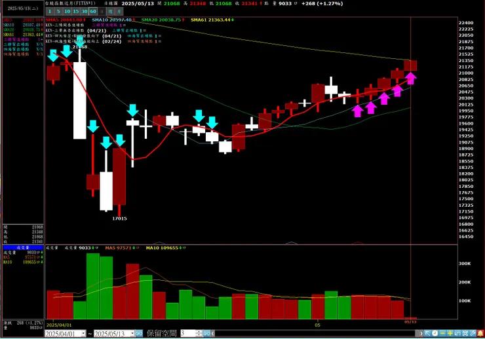
Task: Click SMA5 20843.00 legend label
Action: point(66,20)
